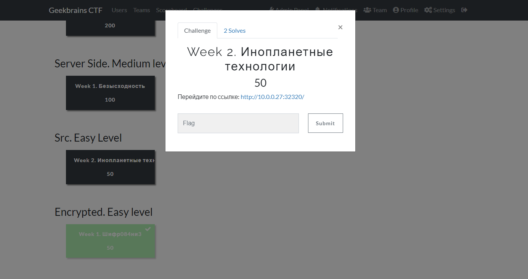Open the Week 1. Безысходность challenge card

pyautogui.click(x=110, y=93)
